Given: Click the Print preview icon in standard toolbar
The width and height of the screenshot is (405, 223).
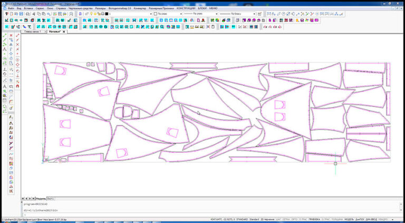Looking at the screenshot, I should (x=27, y=14).
